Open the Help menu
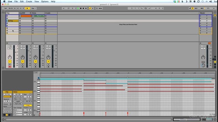The width and height of the screenshot is (218, 122). [x=53, y=1]
